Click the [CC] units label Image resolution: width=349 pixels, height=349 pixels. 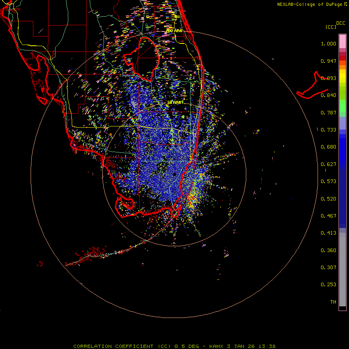(331, 27)
